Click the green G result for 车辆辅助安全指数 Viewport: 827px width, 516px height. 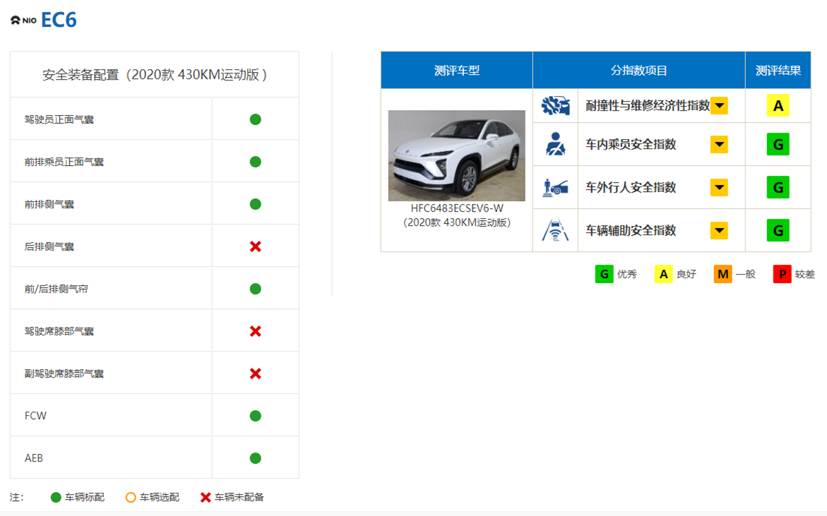point(778,230)
